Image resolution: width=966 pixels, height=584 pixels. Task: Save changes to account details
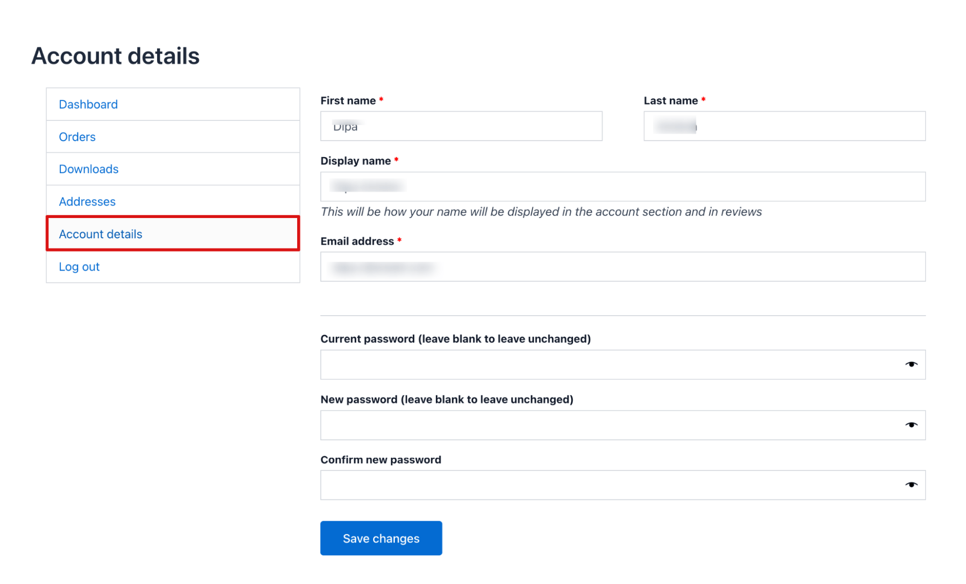381,538
